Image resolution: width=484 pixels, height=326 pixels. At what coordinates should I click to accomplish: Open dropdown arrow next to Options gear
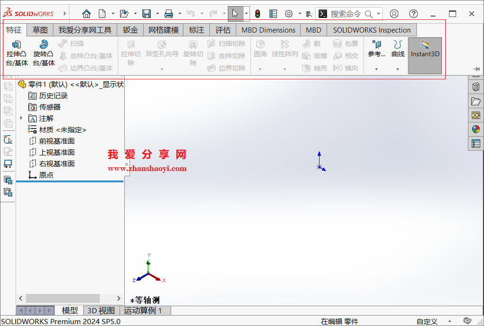[x=300, y=14]
